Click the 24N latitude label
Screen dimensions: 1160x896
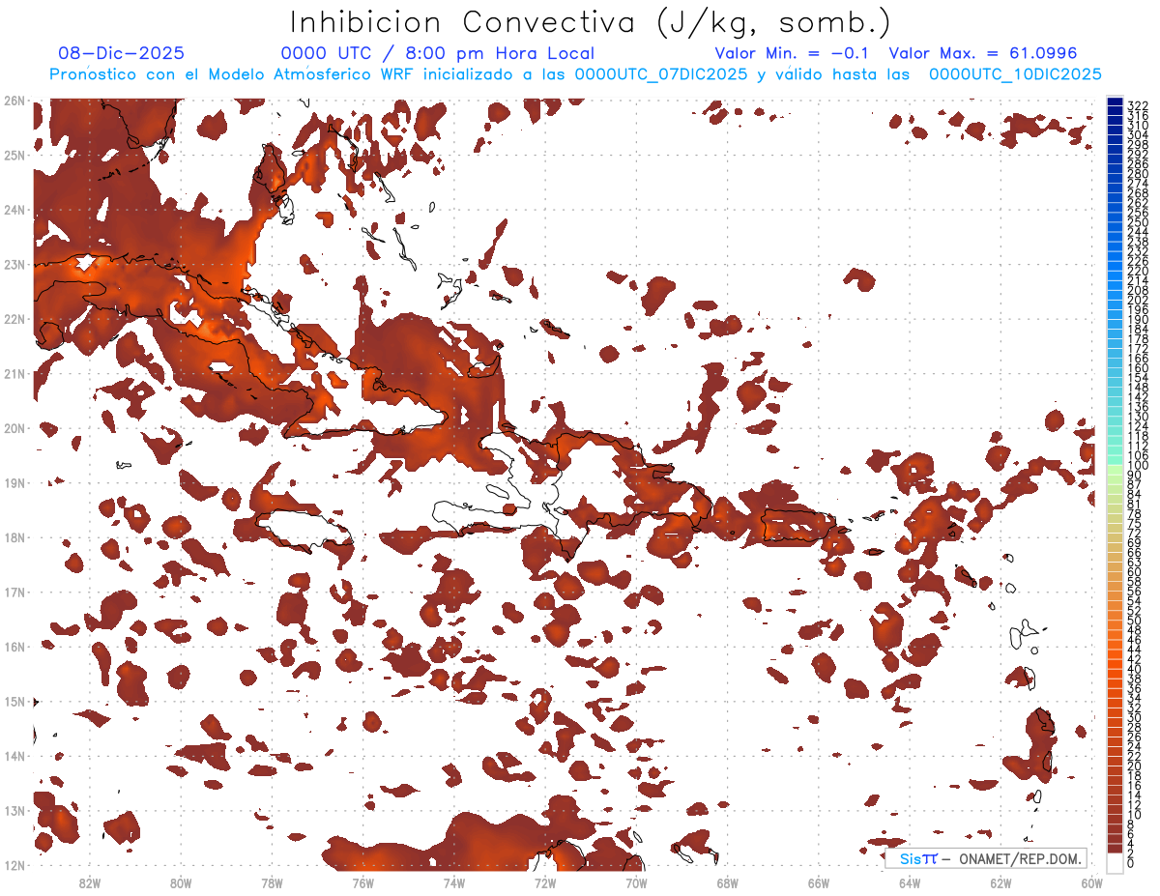tap(14, 210)
